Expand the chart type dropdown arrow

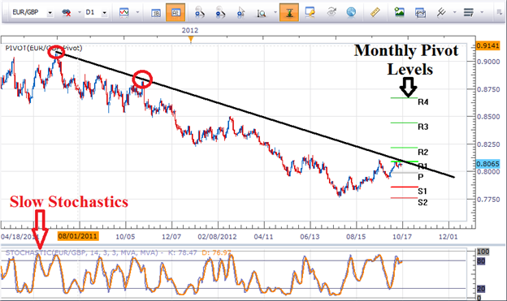coord(137,13)
